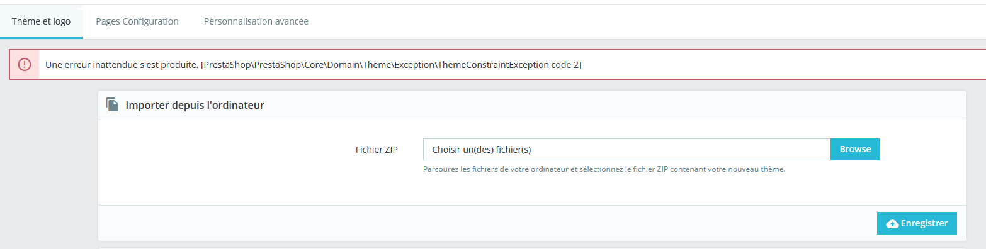Click the help text below the ZIP field
This screenshot has height=249, width=986.
coord(604,169)
